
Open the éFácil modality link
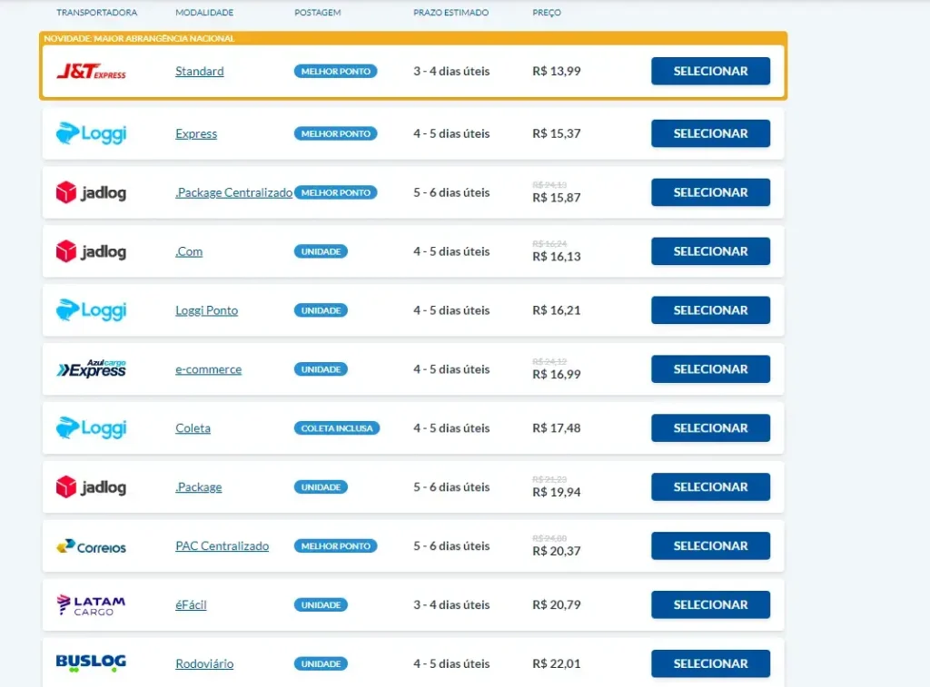click(191, 604)
